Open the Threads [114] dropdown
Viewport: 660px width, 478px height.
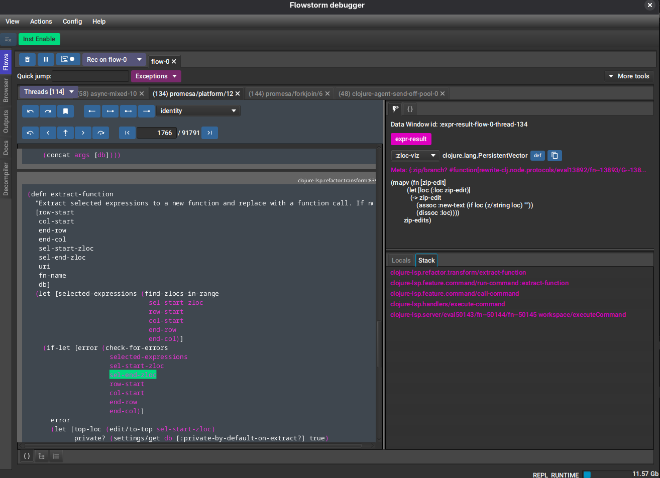coord(49,92)
